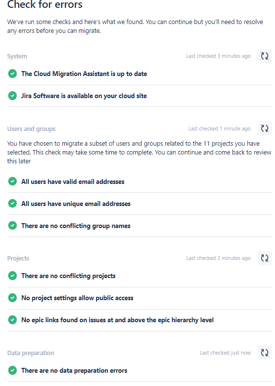Click the 'Projects' section heading
275x386 pixels.
click(18, 258)
